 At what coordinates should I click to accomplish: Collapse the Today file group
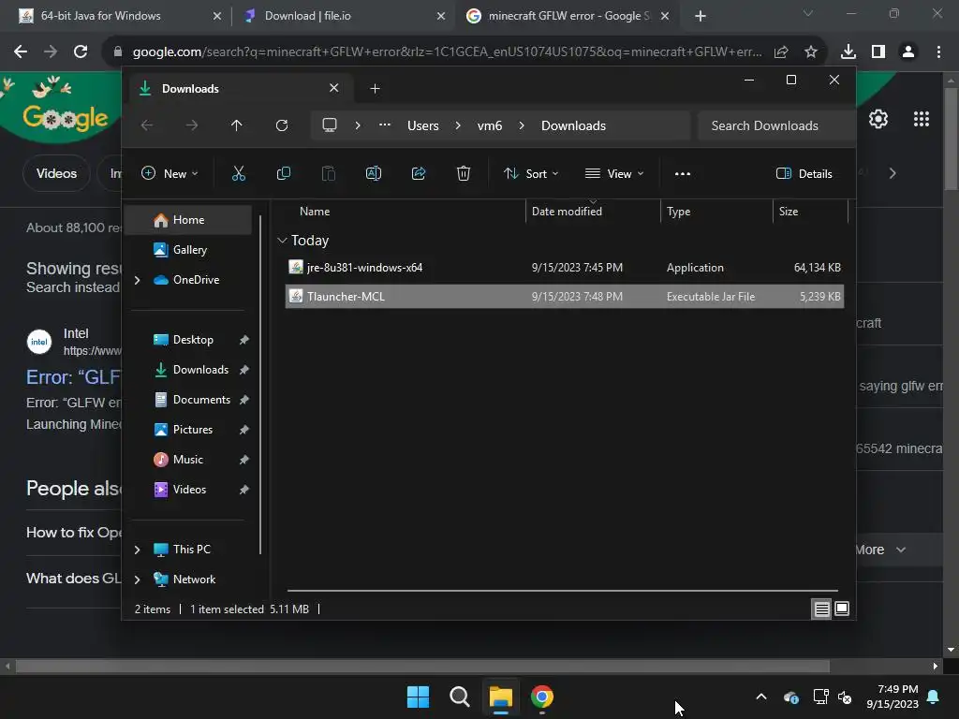tap(282, 241)
